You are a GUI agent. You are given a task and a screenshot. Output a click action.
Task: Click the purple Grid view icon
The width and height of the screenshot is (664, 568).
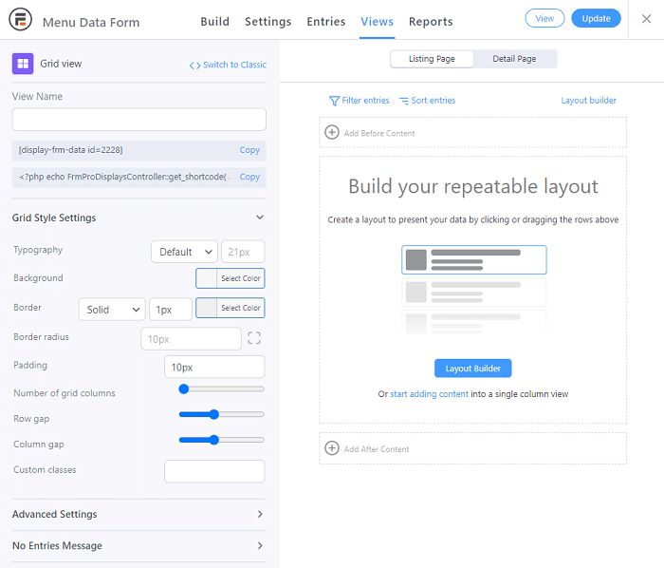23,64
